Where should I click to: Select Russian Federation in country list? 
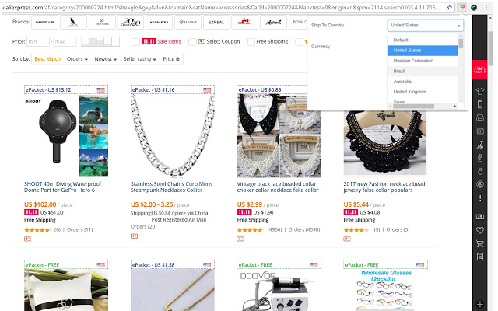[x=423, y=61]
